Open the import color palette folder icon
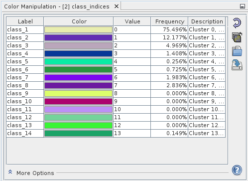Viewport: 248px width, 181px height. [x=237, y=51]
